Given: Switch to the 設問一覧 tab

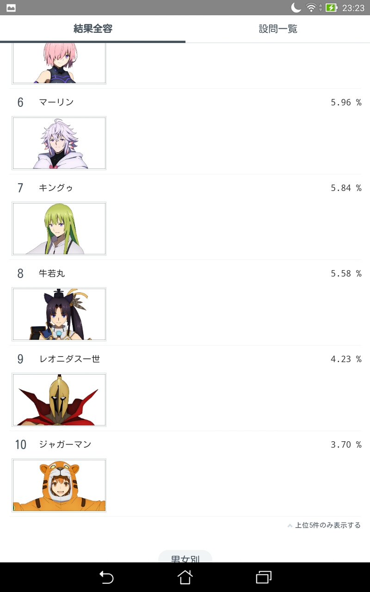Looking at the screenshot, I should pos(277,29).
